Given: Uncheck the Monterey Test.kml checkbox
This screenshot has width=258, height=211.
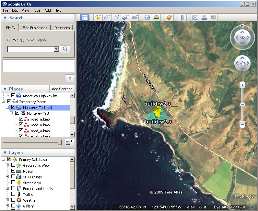Looking at the screenshot, I should tap(13, 107).
